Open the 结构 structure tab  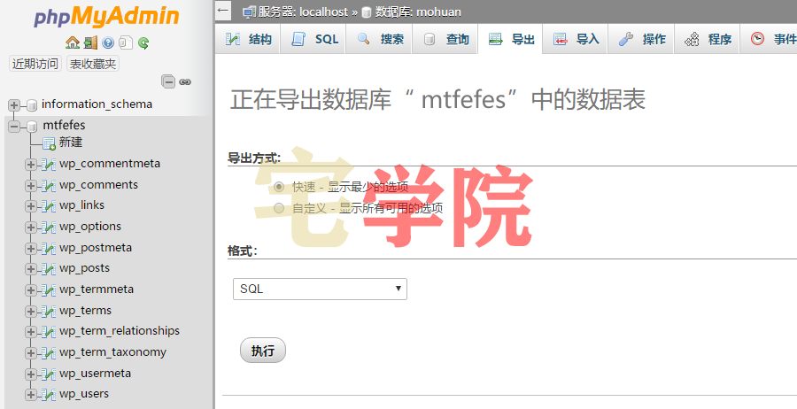(x=248, y=39)
